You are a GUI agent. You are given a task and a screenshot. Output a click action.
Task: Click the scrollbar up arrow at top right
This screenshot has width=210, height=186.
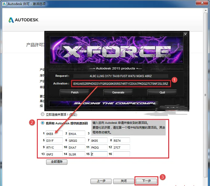[x=206, y=10]
